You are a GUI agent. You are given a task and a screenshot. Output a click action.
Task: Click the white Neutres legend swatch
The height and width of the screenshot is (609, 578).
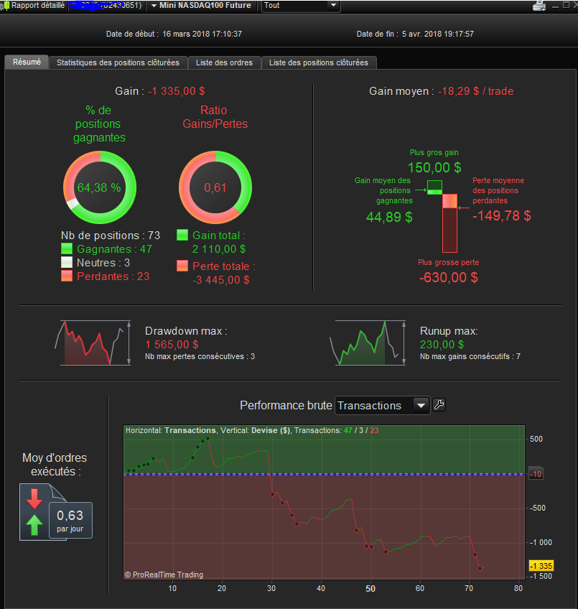tap(67, 262)
